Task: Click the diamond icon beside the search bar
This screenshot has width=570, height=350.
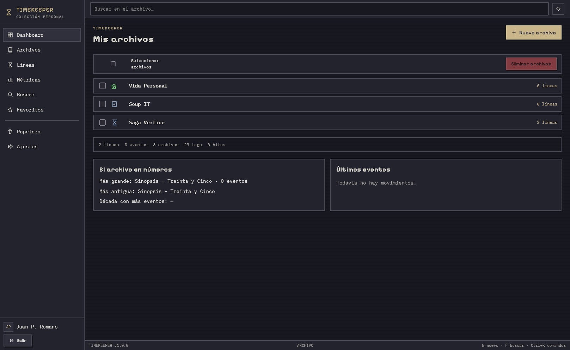Action: coord(558,9)
